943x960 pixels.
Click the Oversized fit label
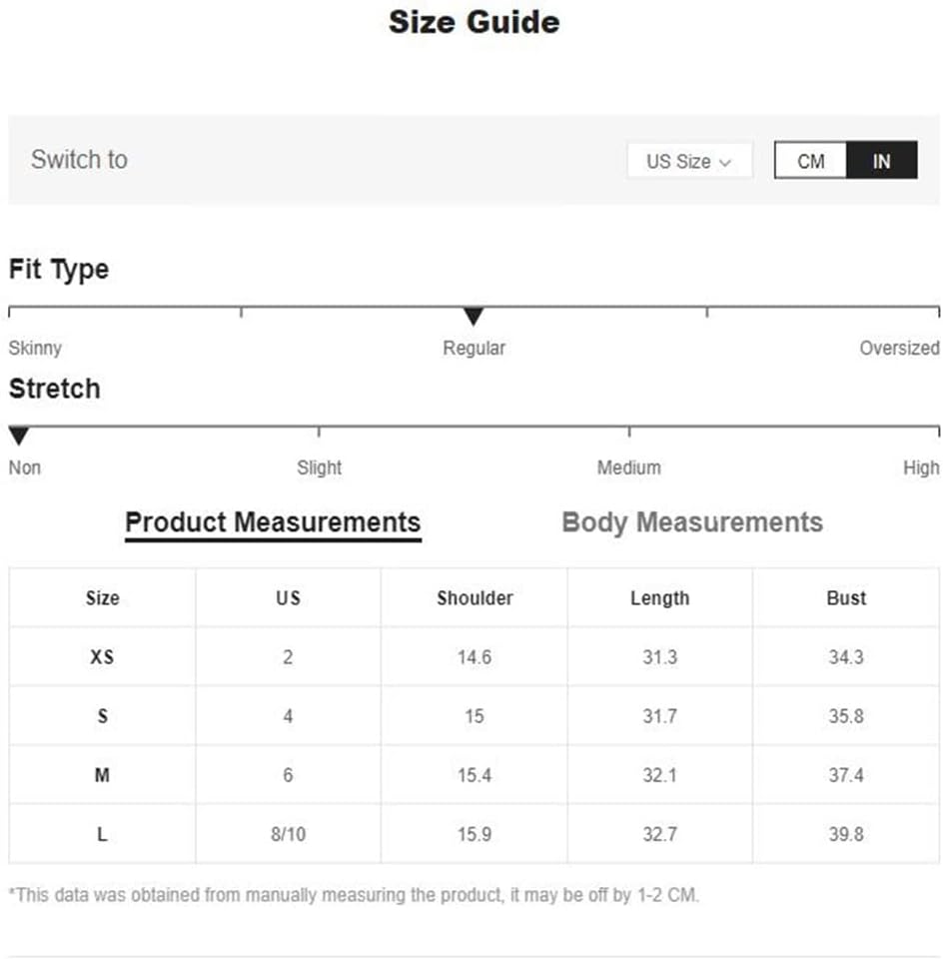[899, 348]
